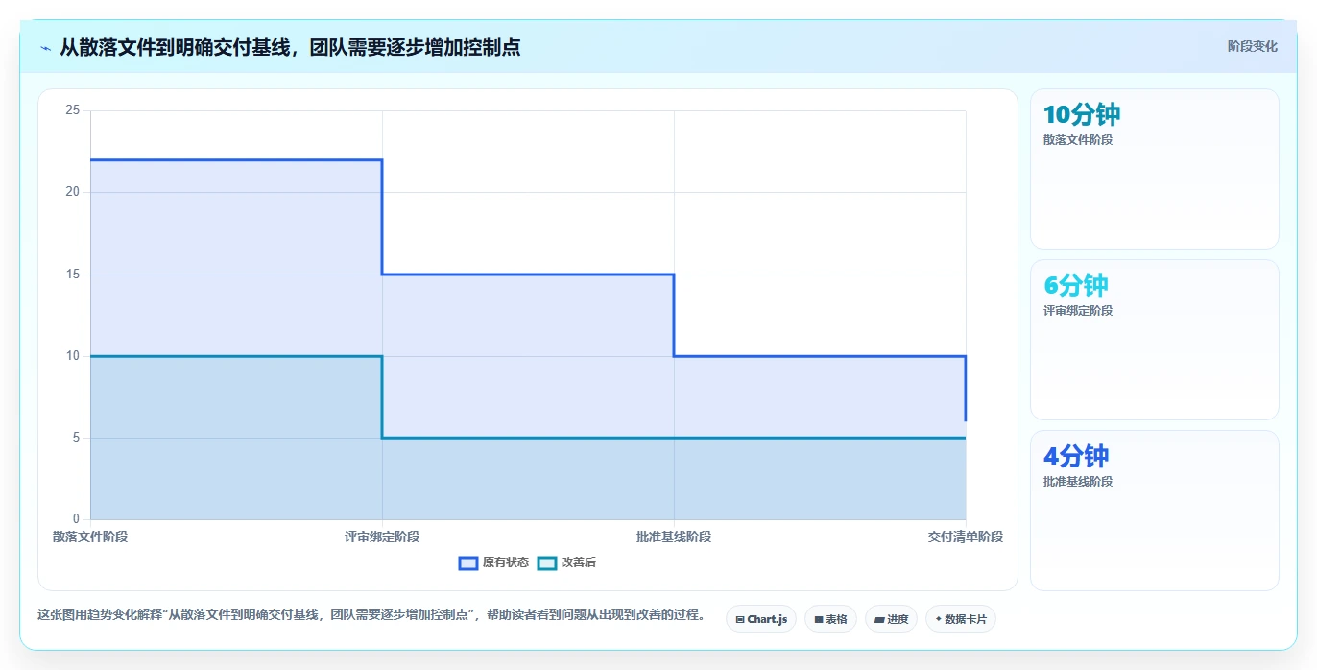Click the 表格 tag
Viewport: 1317px width, 670px height.
coord(829,619)
